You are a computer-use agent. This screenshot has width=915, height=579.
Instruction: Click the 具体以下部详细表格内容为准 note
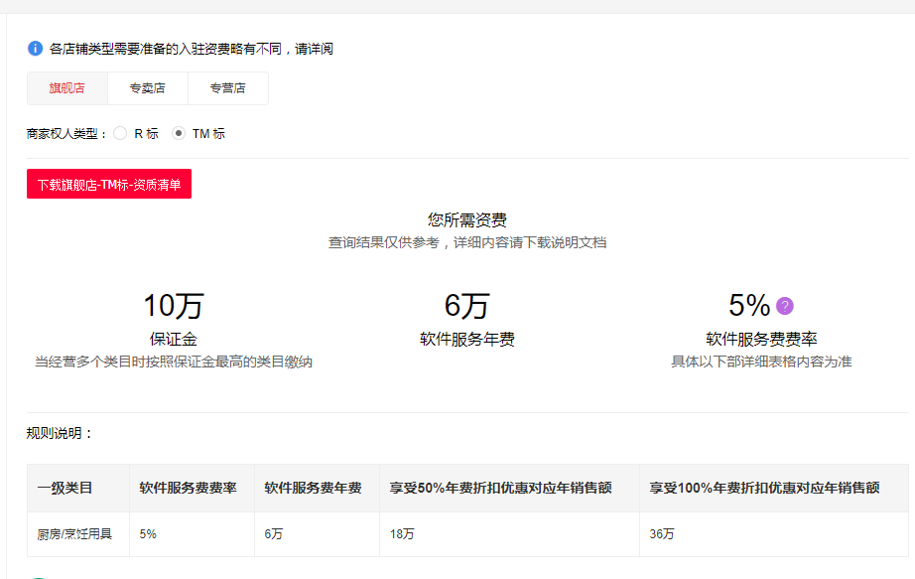pos(761,362)
